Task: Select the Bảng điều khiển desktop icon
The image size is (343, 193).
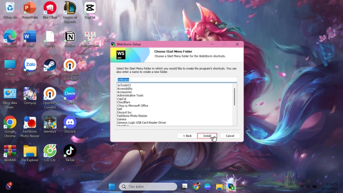Action: [10, 98]
